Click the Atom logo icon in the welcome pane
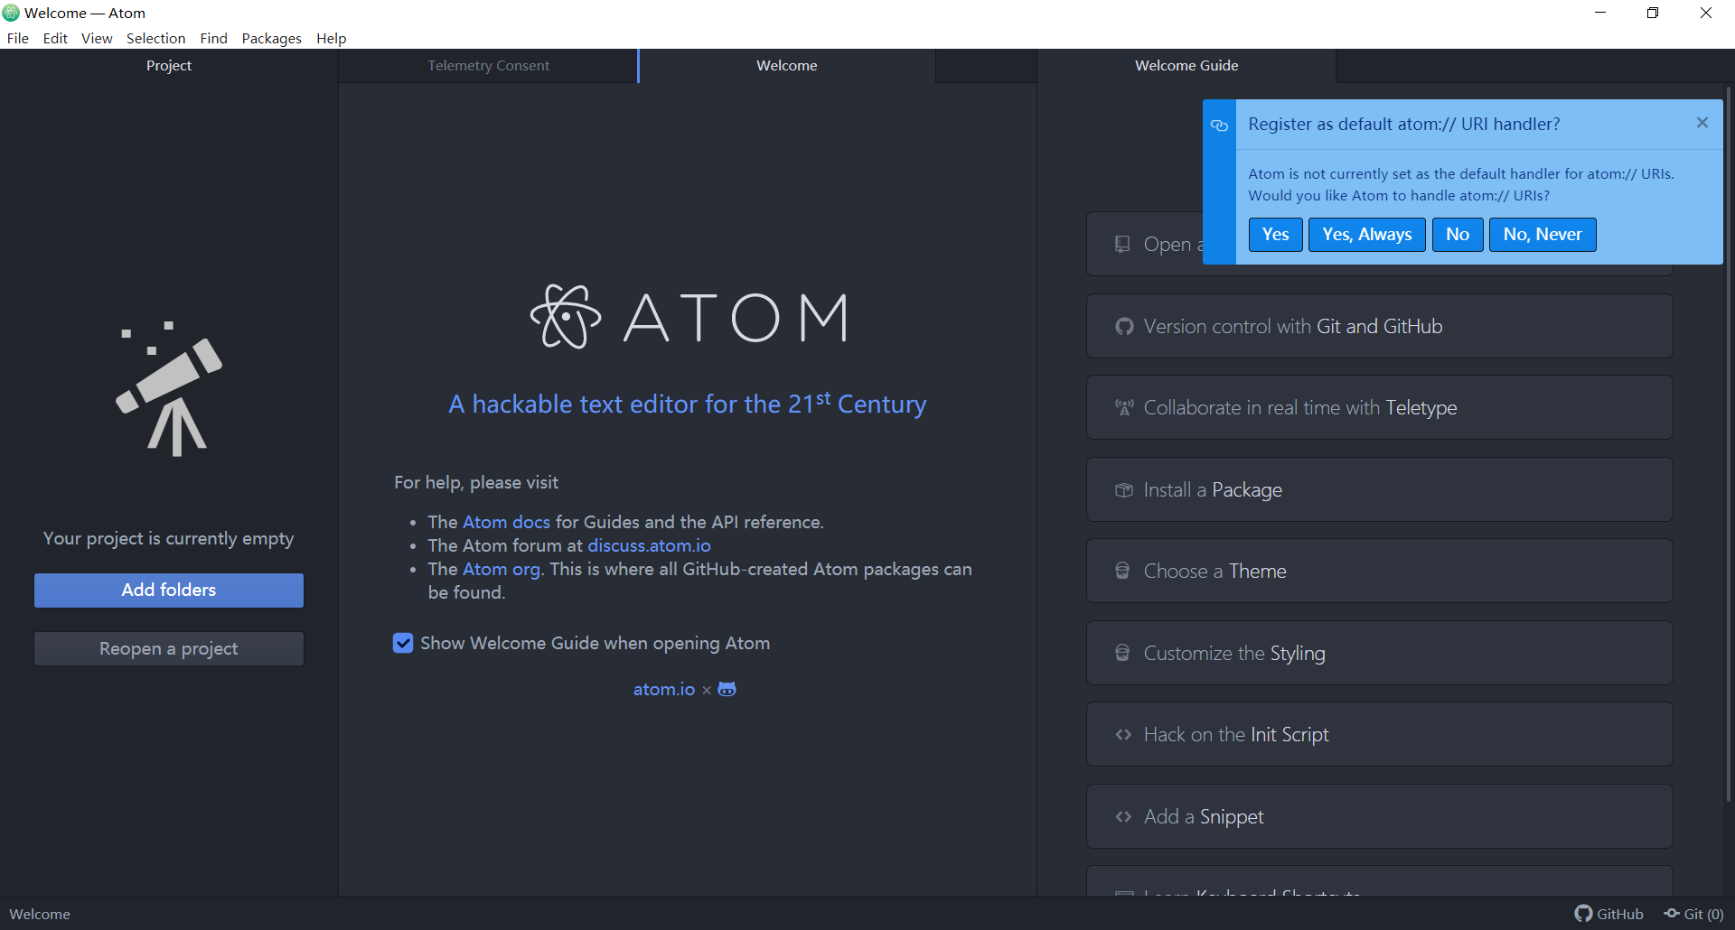Screen dimensions: 1735x930 tap(566, 317)
